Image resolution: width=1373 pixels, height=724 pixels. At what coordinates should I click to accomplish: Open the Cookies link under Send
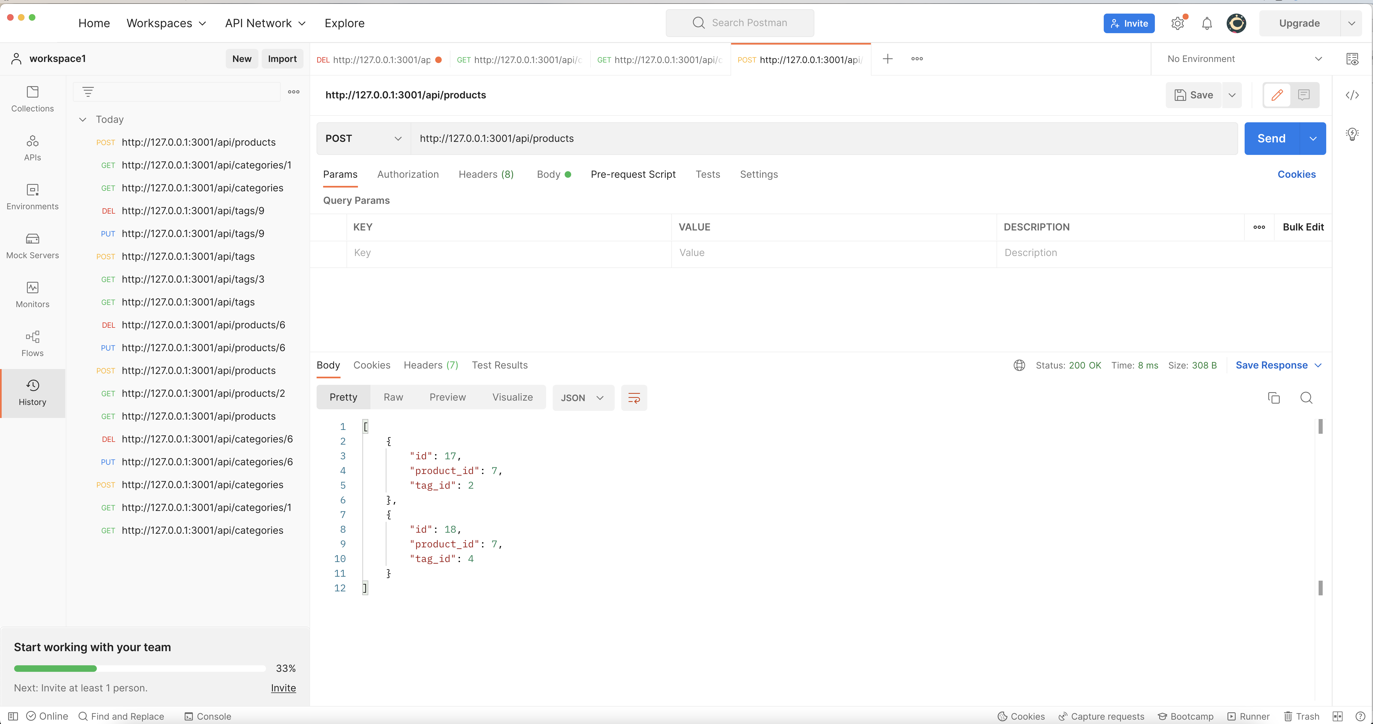(1296, 175)
